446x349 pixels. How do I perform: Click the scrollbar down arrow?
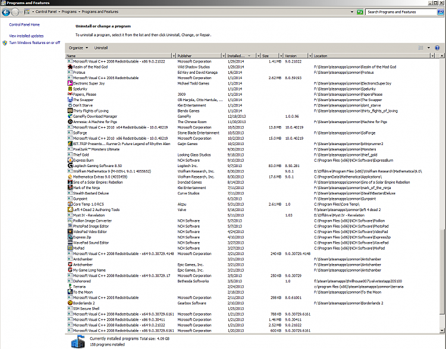pos(442,331)
